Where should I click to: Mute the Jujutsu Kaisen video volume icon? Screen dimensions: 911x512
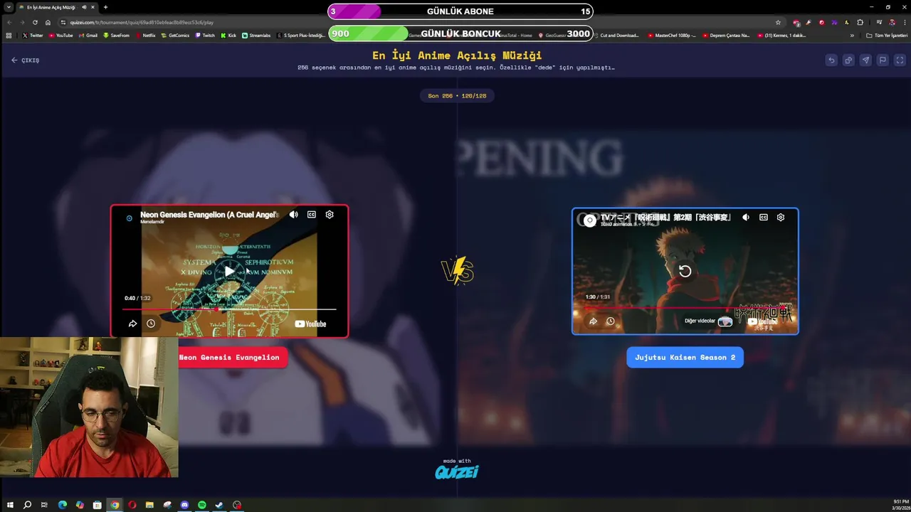click(745, 218)
